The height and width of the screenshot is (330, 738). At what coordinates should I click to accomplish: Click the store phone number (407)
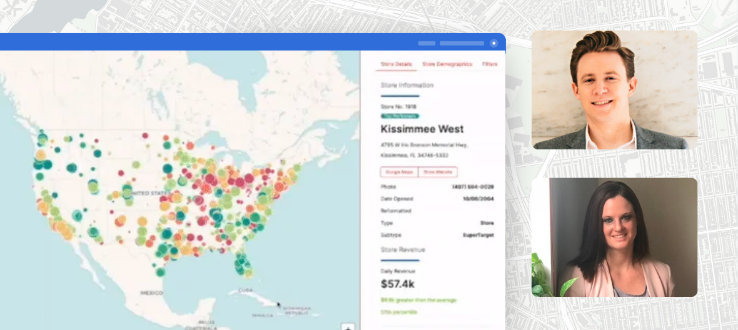click(x=473, y=187)
